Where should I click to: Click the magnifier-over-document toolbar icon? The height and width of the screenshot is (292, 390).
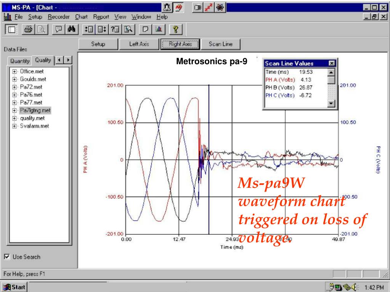coord(128,30)
